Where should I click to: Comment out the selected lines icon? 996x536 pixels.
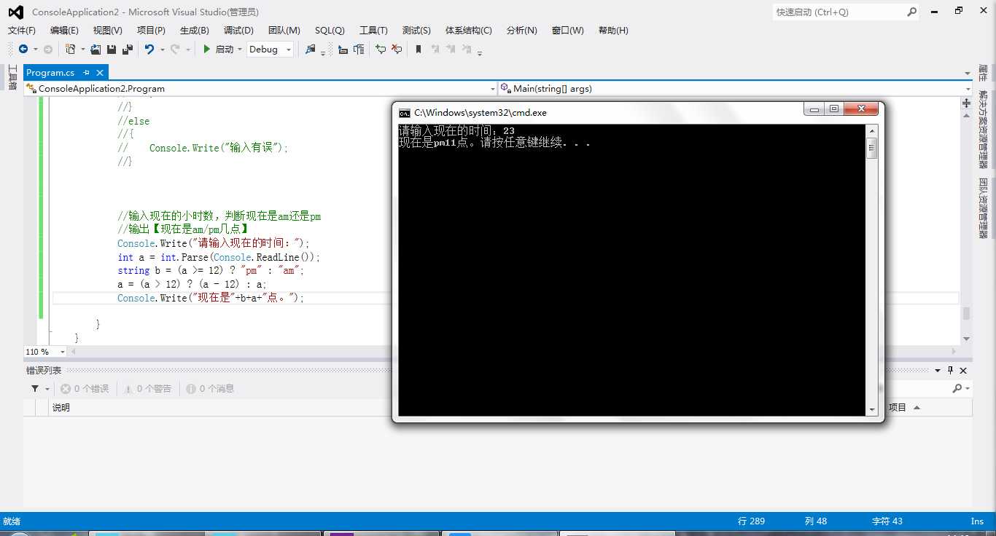pos(381,49)
